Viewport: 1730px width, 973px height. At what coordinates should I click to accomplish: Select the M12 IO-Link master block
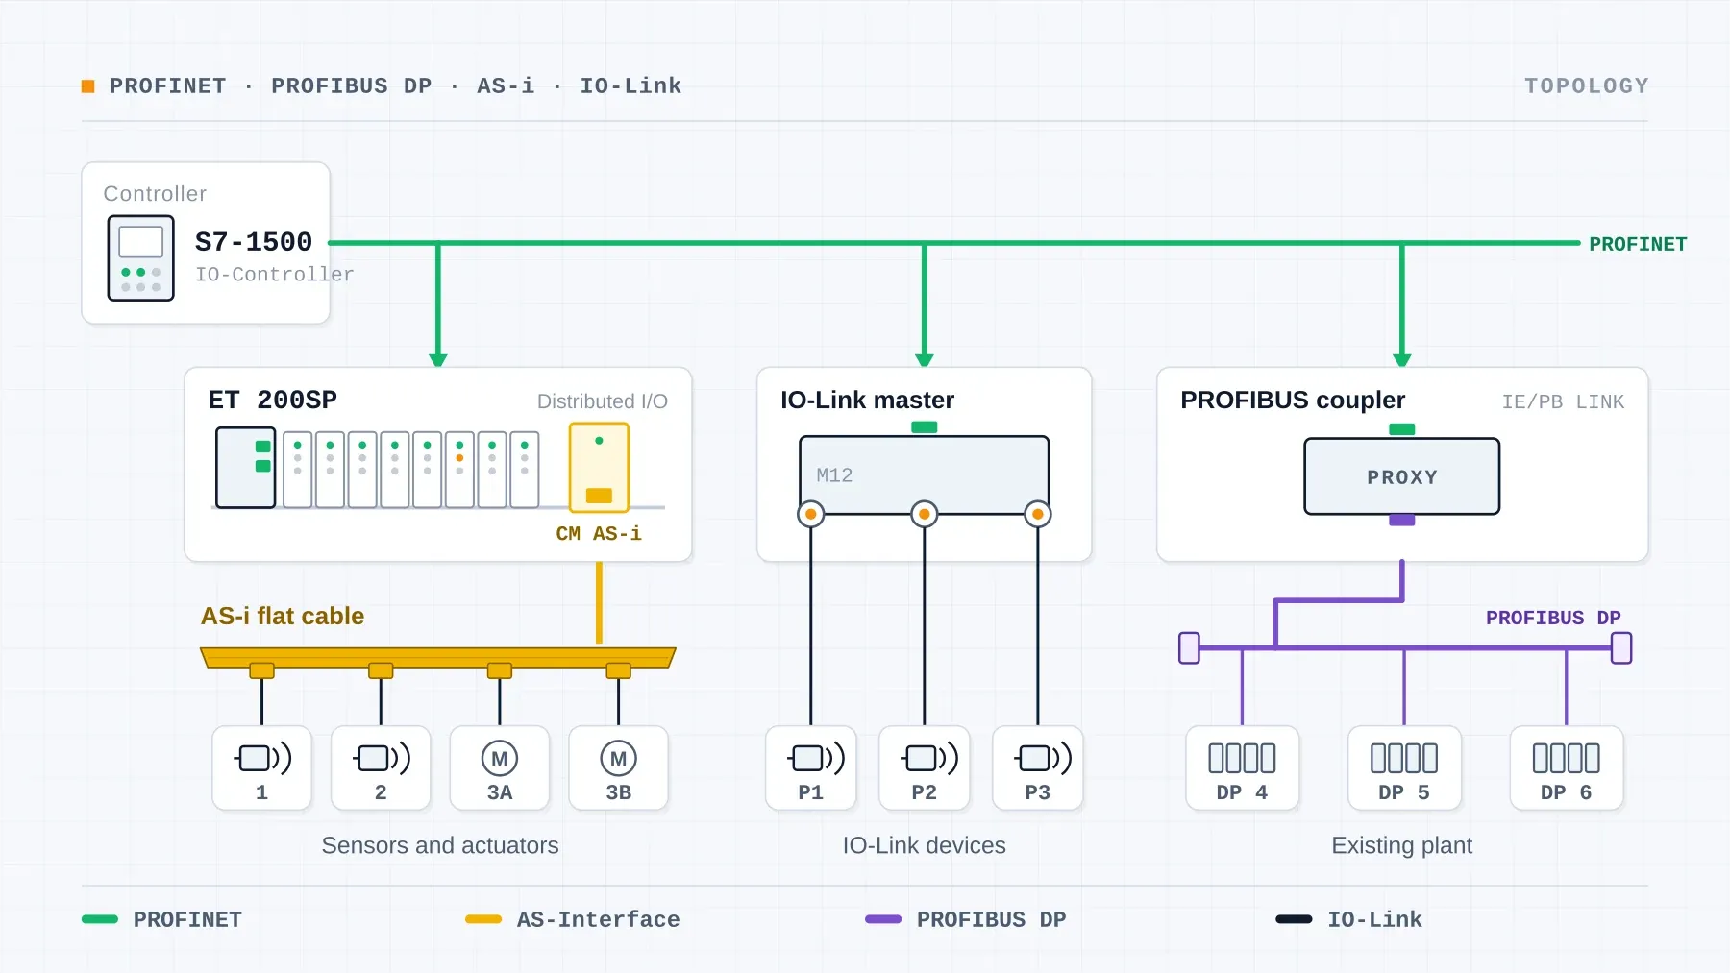coord(924,474)
